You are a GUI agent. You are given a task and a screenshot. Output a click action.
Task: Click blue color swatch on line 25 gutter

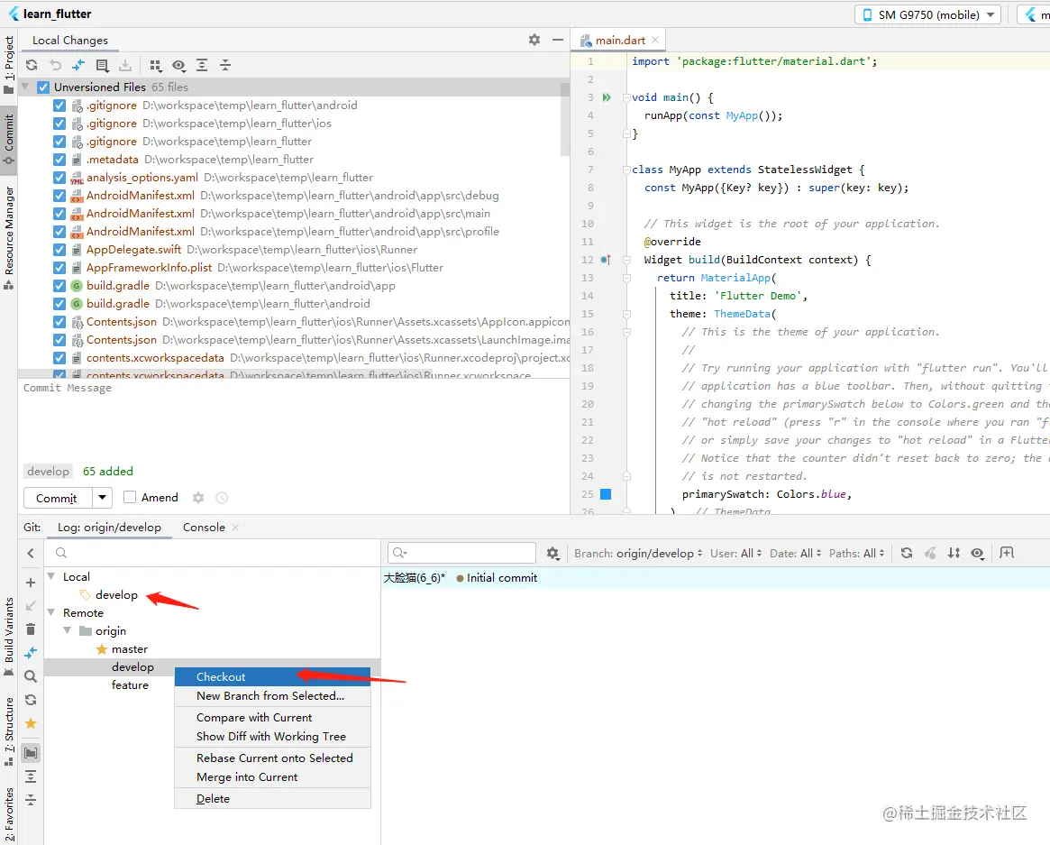tap(606, 494)
